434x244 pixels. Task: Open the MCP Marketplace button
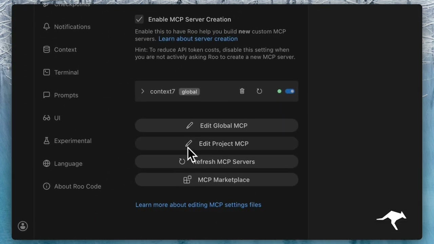point(217,180)
